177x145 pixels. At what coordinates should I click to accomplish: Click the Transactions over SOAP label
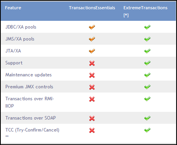pos(30,118)
